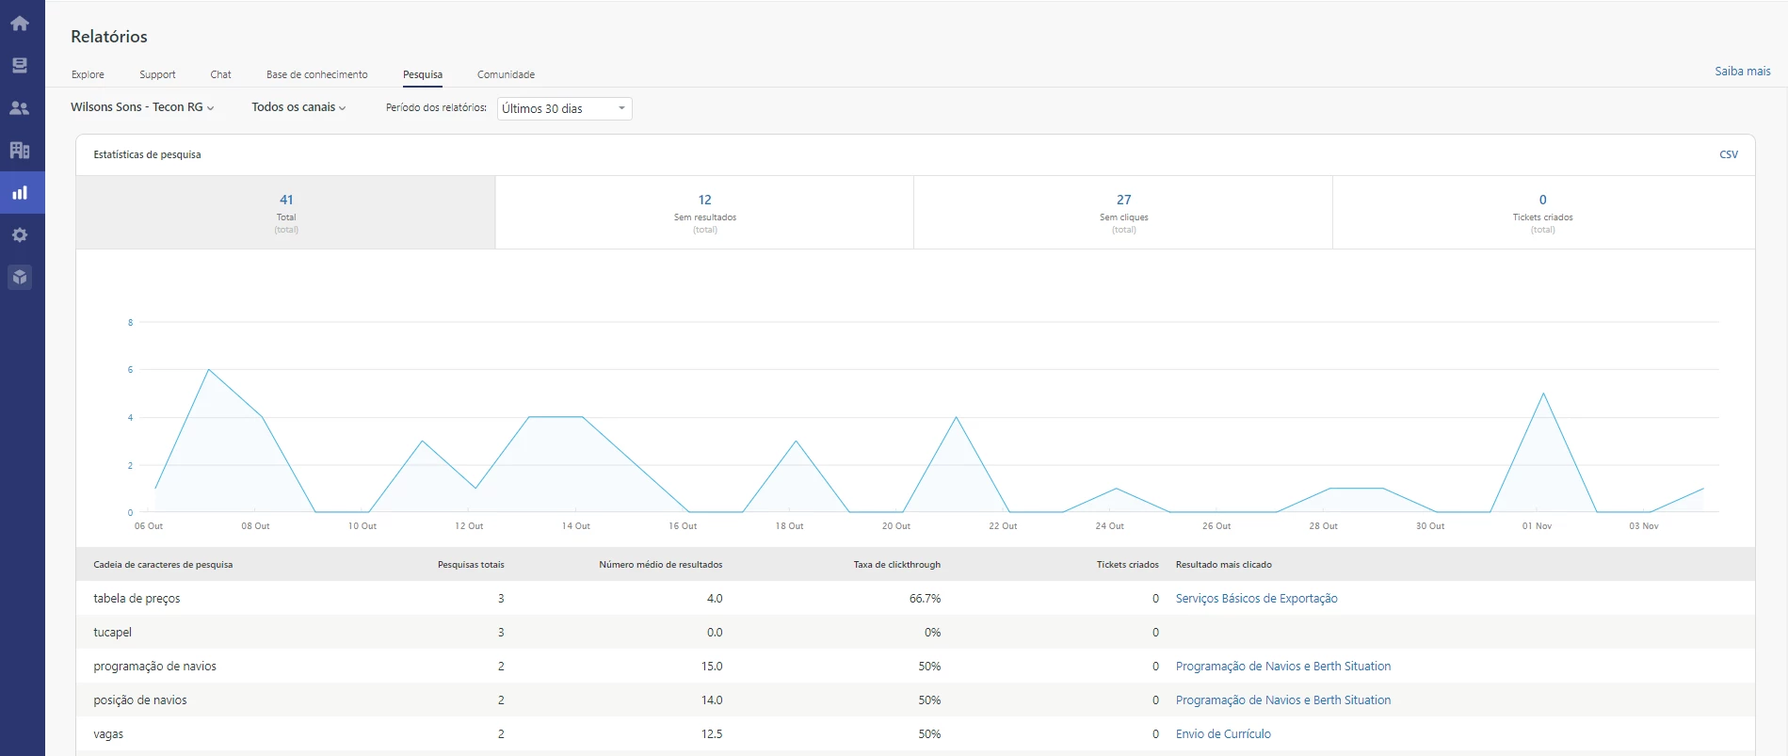Viewport: 1788px width, 756px height.
Task: Click the 'vagas' search term
Action: coord(108,734)
